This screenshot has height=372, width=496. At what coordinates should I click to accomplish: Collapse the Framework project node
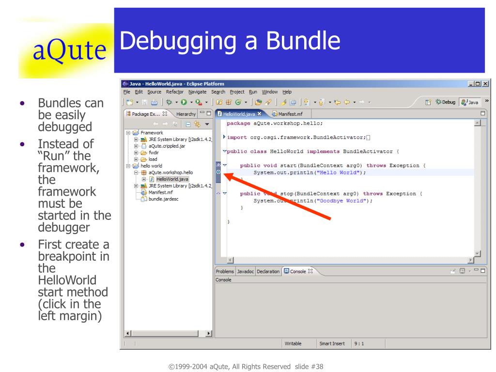(128, 133)
